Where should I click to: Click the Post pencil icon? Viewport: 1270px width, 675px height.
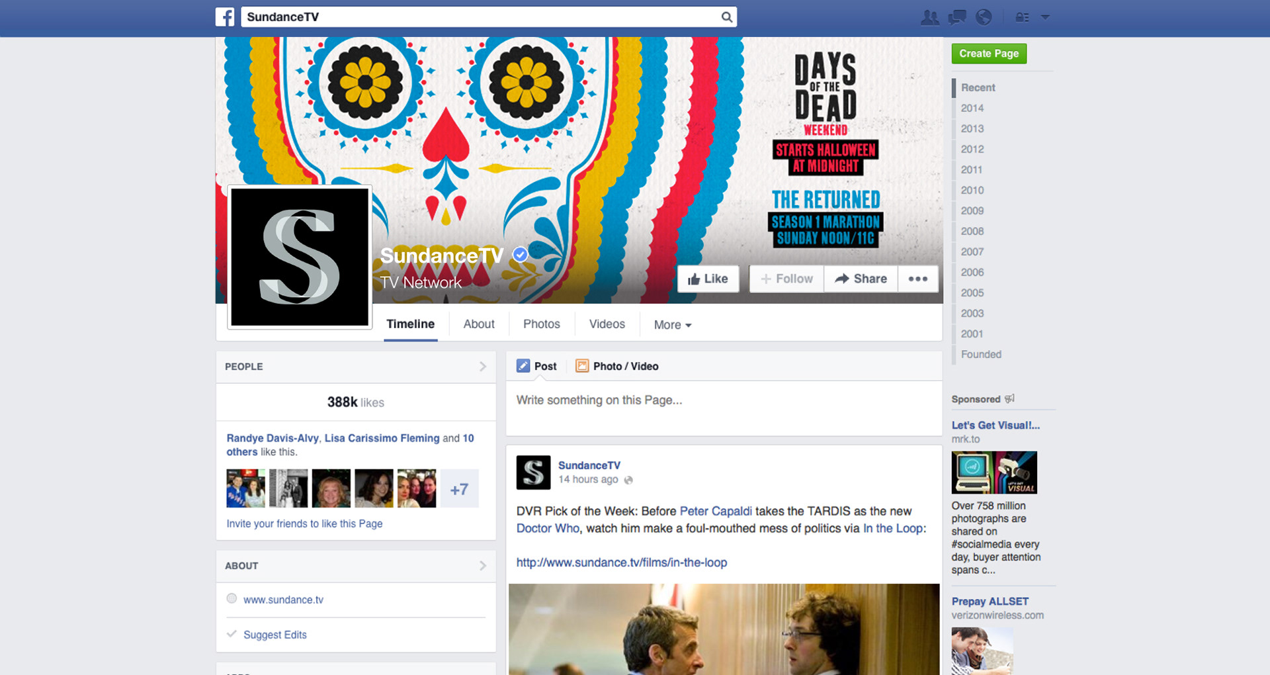[523, 366]
